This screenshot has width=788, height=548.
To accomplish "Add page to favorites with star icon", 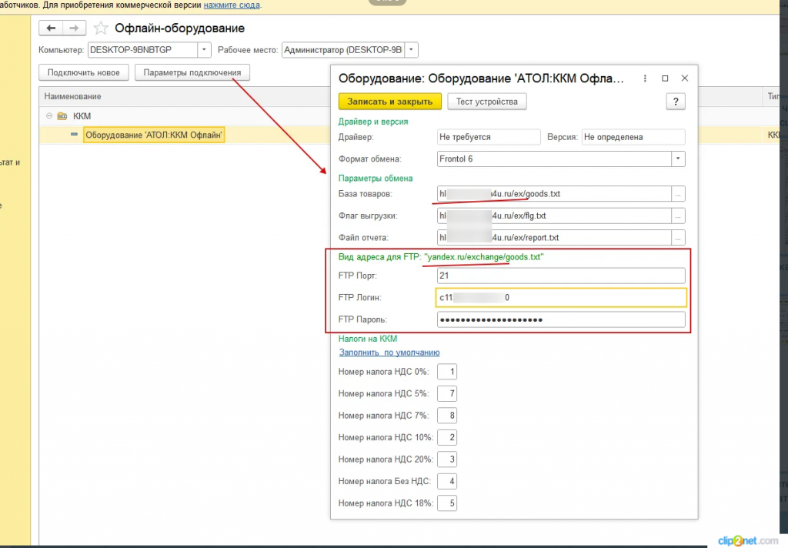I will [x=101, y=28].
